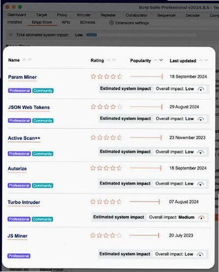Screen dimensions: 219x272
Task: Switch to the BApp Store tab
Action: point(42,22)
